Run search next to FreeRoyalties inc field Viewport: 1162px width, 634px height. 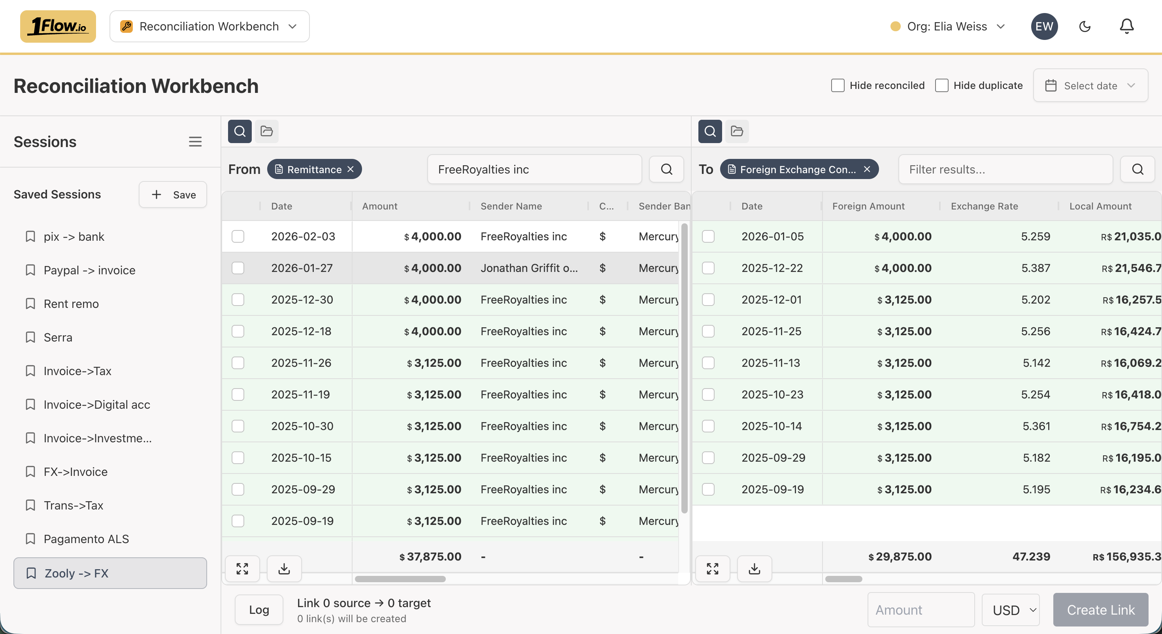[x=666, y=169]
